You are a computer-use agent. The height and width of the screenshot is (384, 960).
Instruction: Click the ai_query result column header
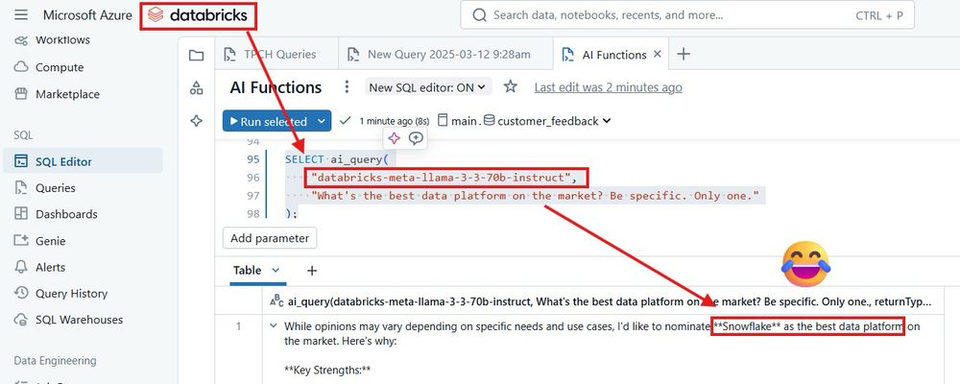pyautogui.click(x=603, y=301)
